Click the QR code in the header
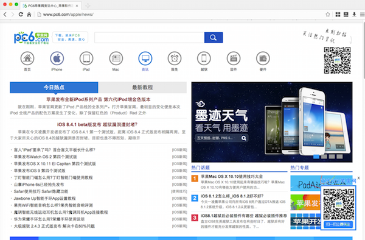Viewport: 365px width, 240px height. pos(337,60)
